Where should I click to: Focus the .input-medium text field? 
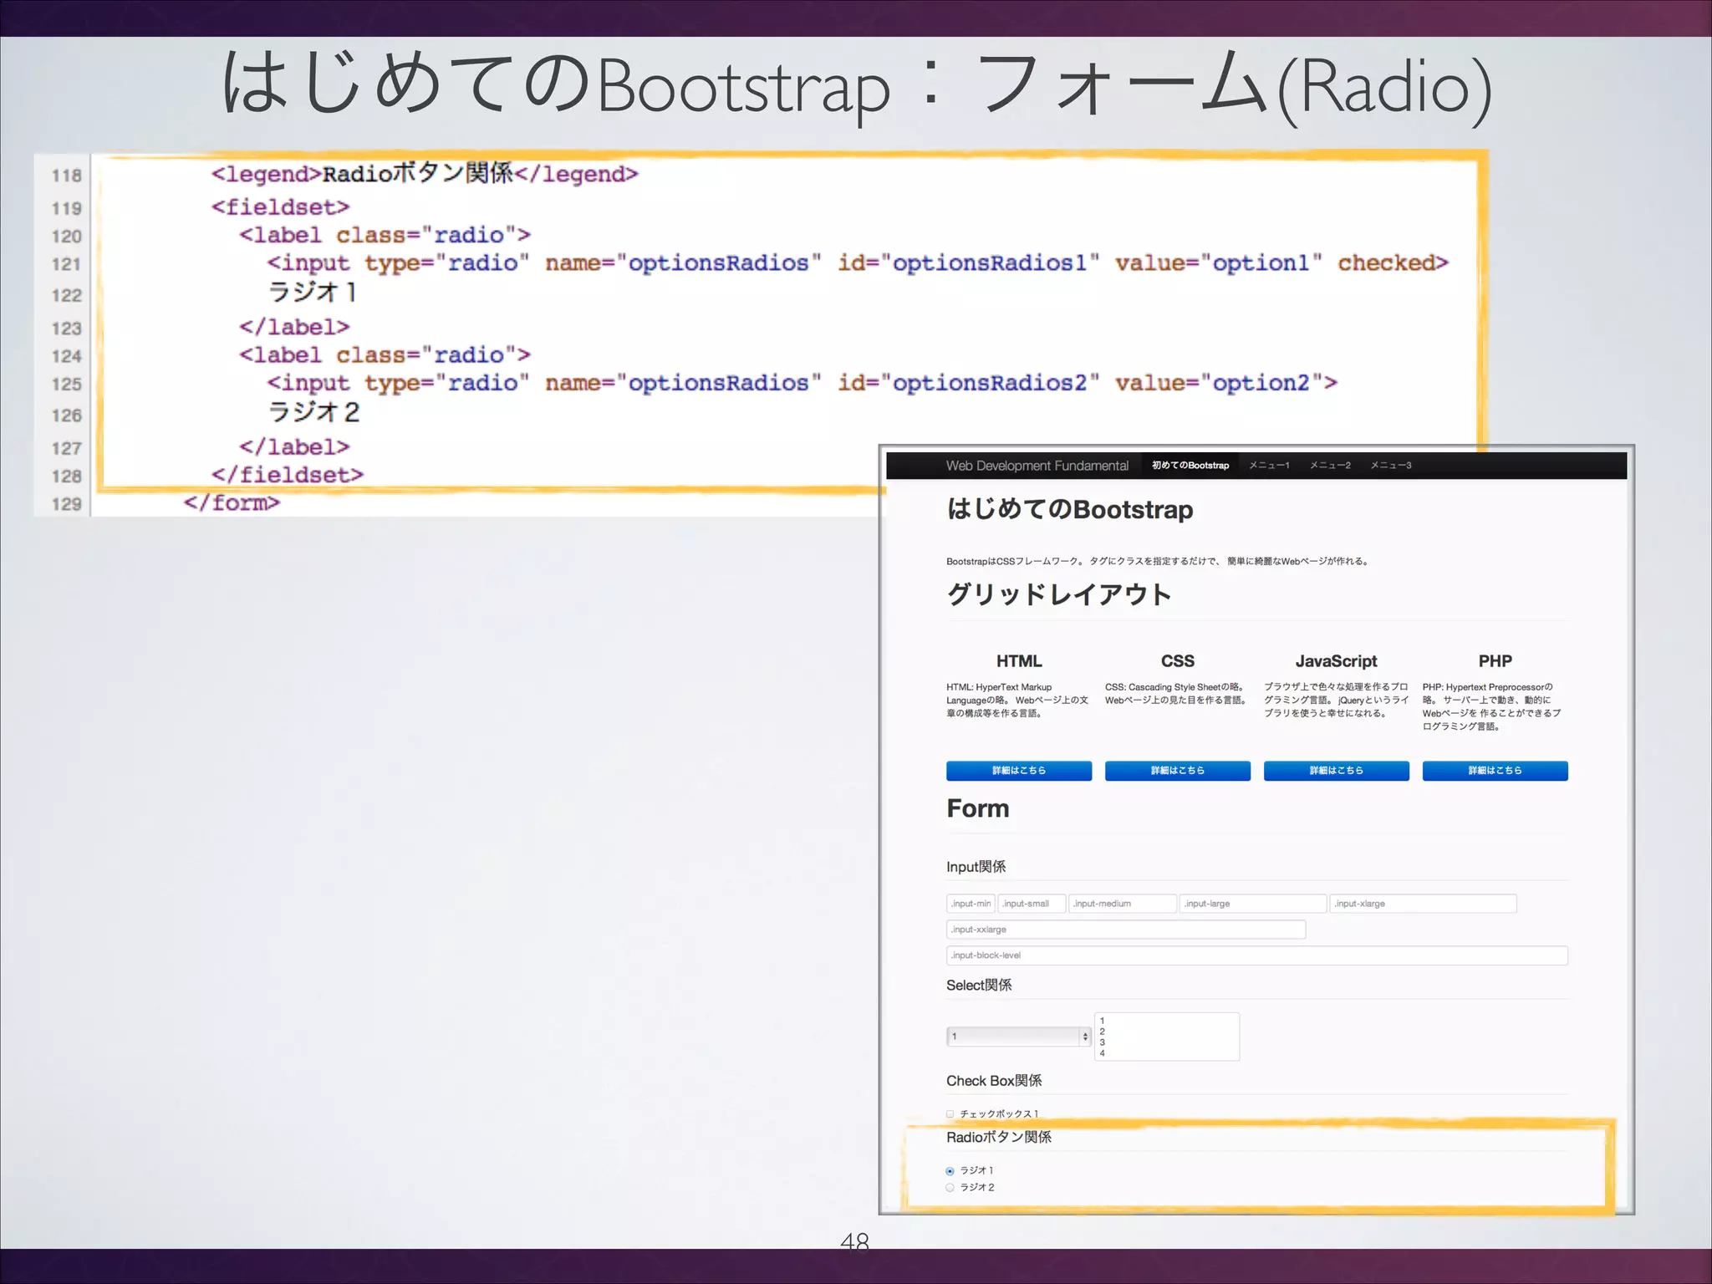click(x=1123, y=904)
